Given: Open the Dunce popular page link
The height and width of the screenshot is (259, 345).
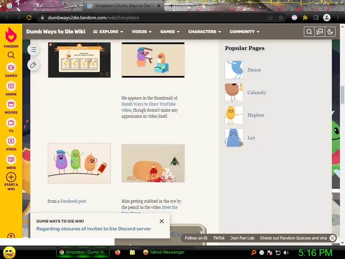Looking at the screenshot, I should click(254, 70).
